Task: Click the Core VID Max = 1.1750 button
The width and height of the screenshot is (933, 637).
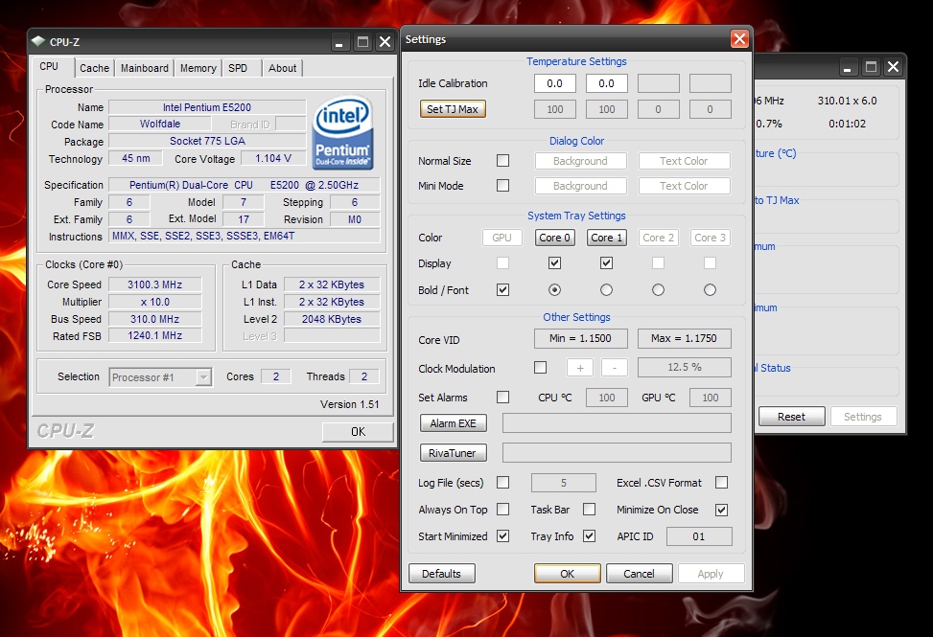Action: pos(685,339)
